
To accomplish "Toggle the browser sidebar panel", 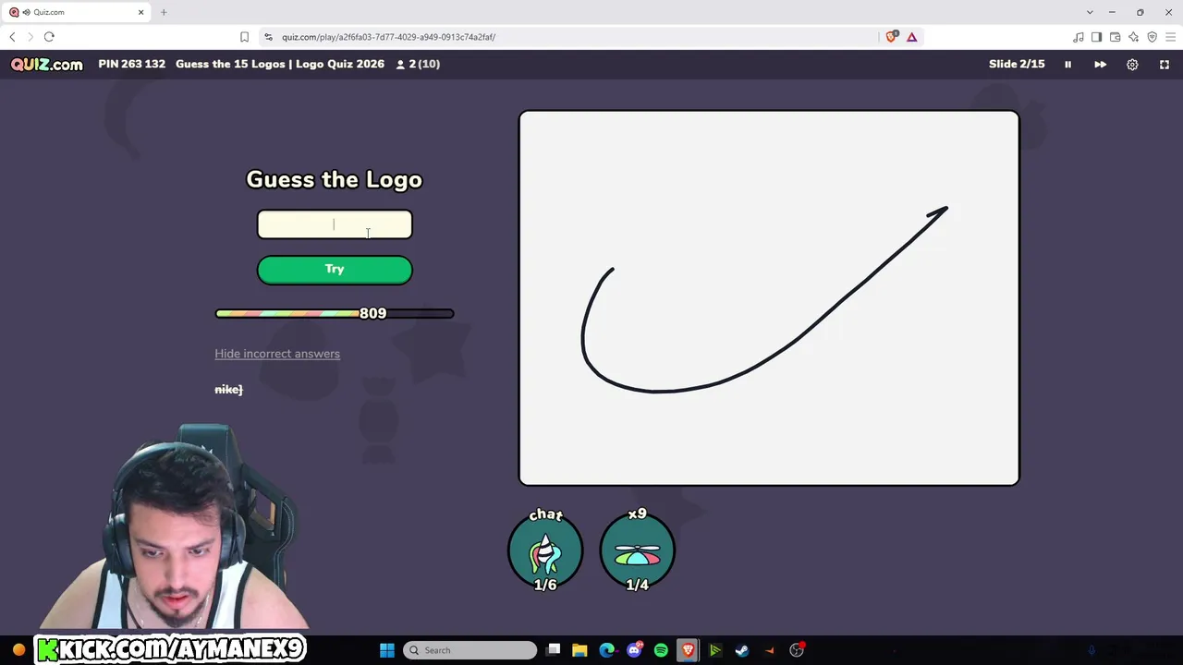I will click(x=1096, y=37).
